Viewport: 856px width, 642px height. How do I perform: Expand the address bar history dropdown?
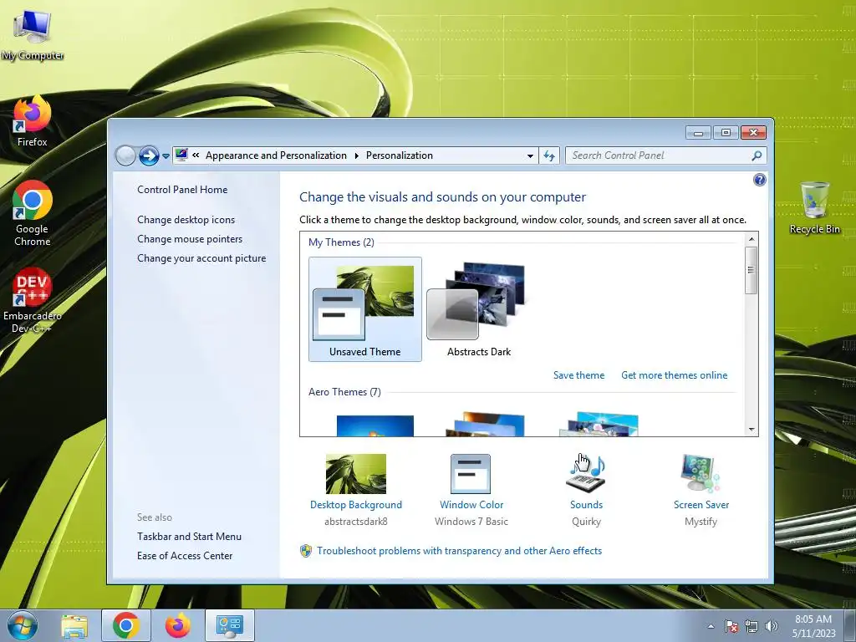[x=530, y=155]
